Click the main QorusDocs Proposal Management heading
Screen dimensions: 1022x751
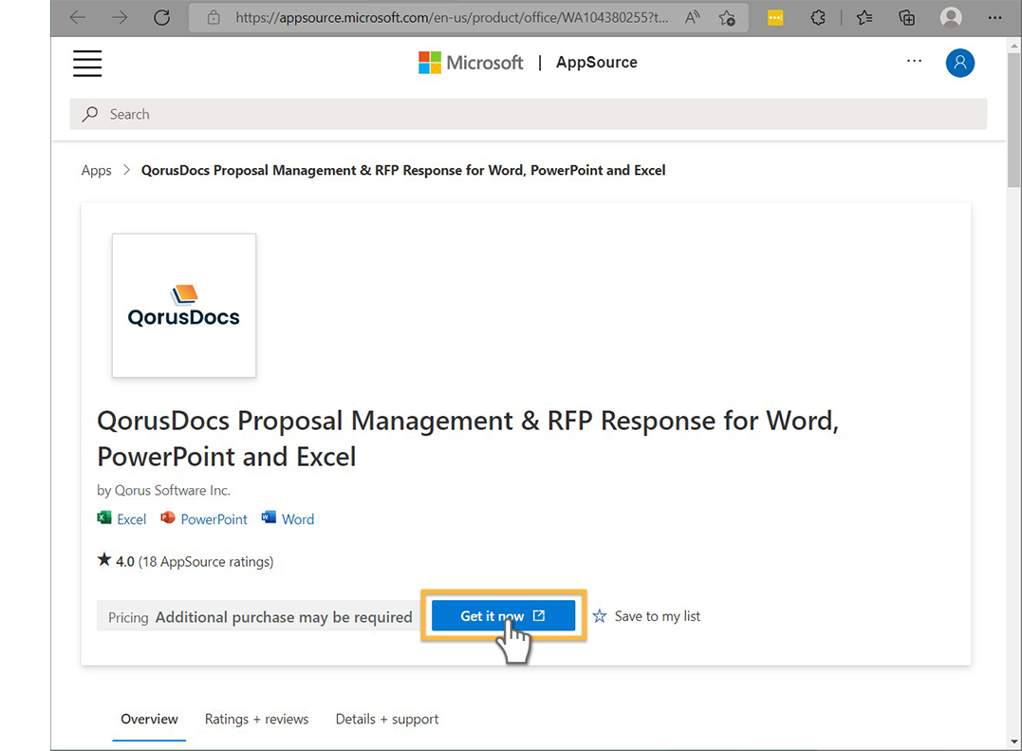(468, 439)
